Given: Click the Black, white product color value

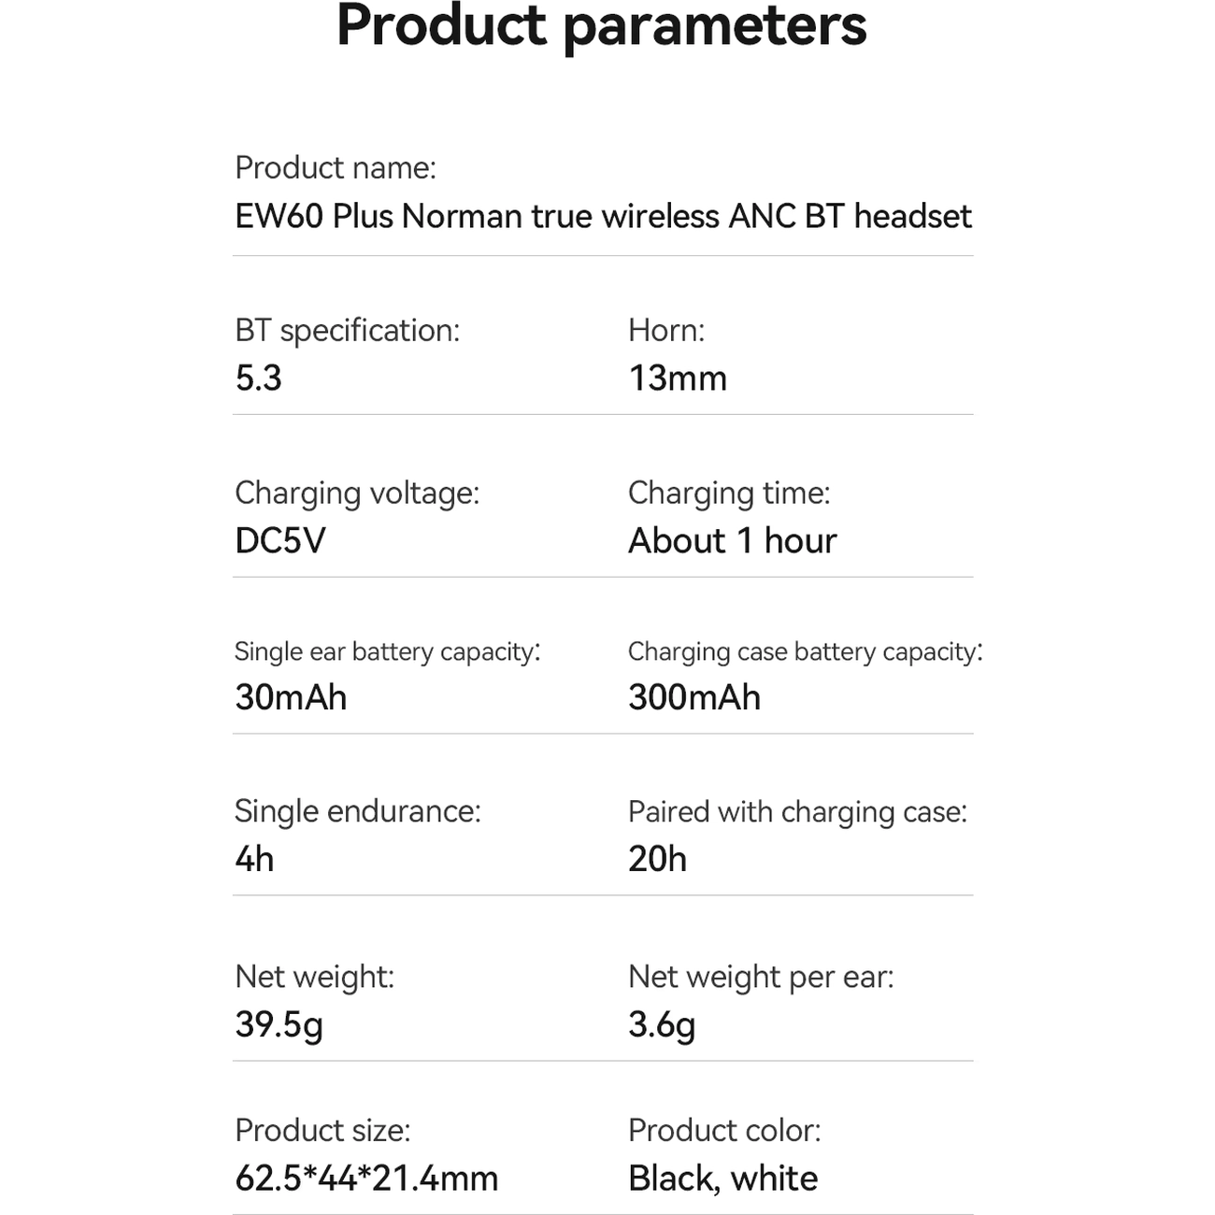Looking at the screenshot, I should 722,1179.
